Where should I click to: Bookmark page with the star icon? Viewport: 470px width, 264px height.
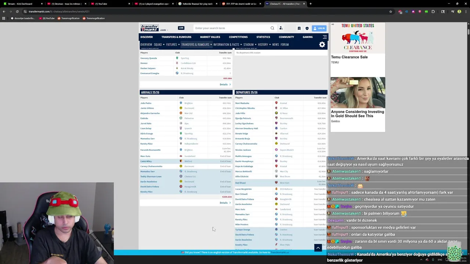pyautogui.click(x=390, y=11)
